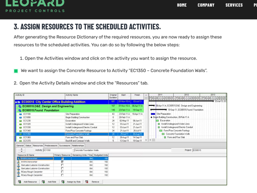257x193 pixels.
Task: Click the Add Resource button
Action: [28, 182]
